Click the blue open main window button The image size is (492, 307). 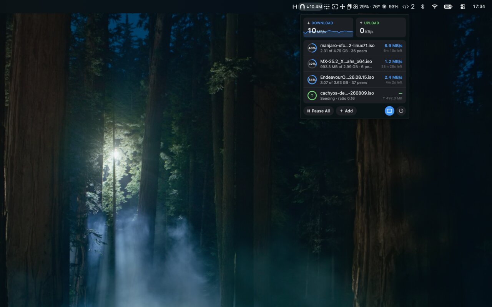(x=389, y=111)
